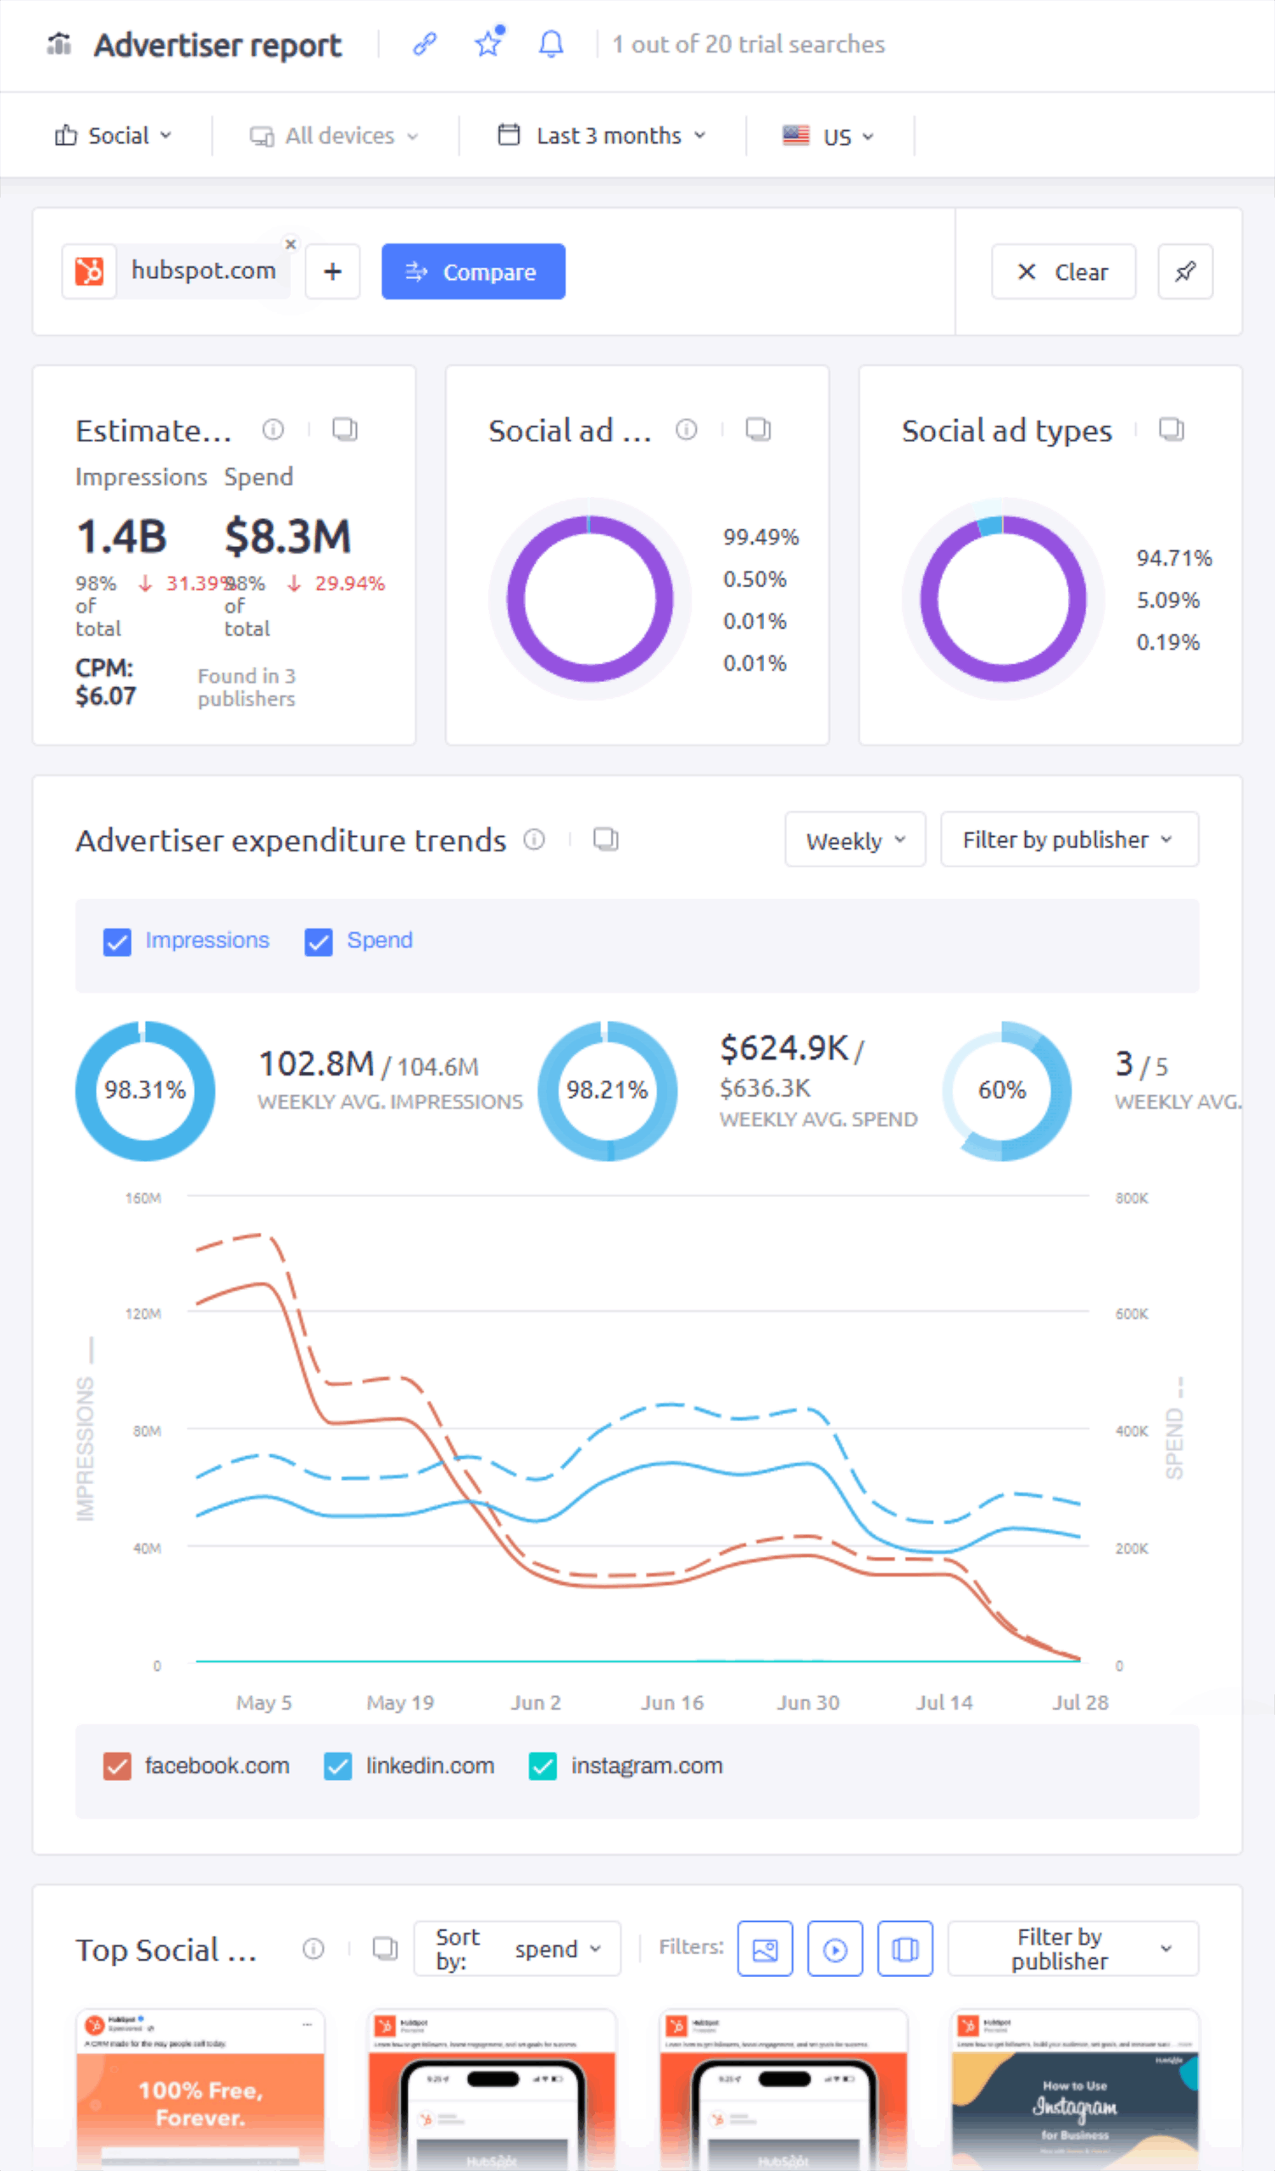Screen dimensions: 1275x2171
Task: Uncheck the Impressions checkbox
Action: tap(117, 941)
